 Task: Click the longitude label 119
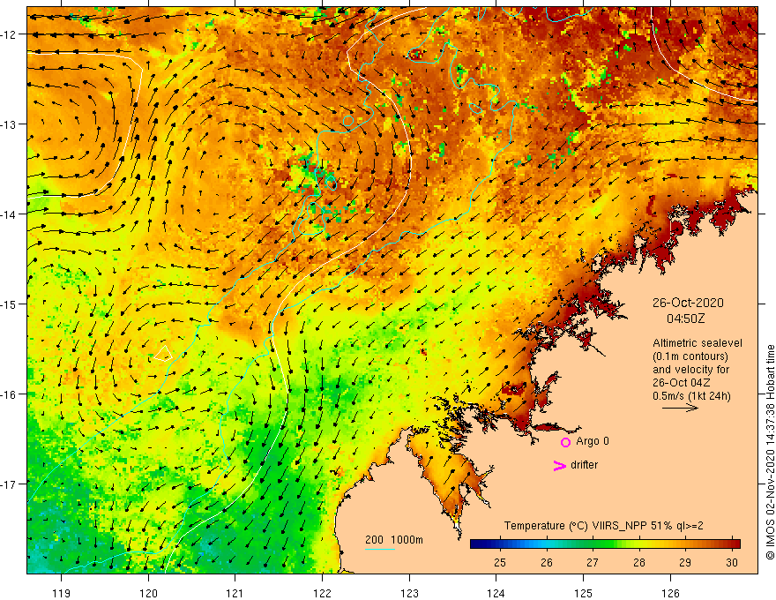click(x=62, y=593)
